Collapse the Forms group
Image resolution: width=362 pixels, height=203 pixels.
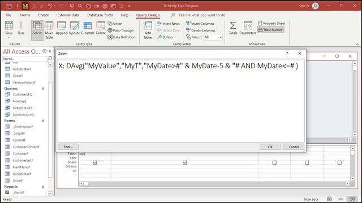pos(43,121)
